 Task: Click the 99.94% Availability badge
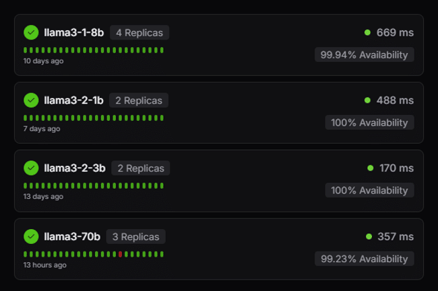(365, 54)
